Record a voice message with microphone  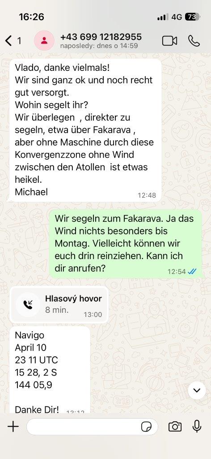pyautogui.click(x=197, y=426)
